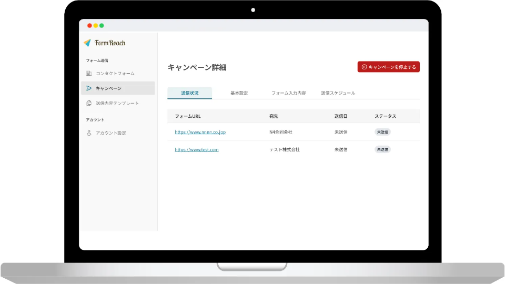The image size is (505, 284).
Task: Click the 送信日 column header
Action: point(340,116)
